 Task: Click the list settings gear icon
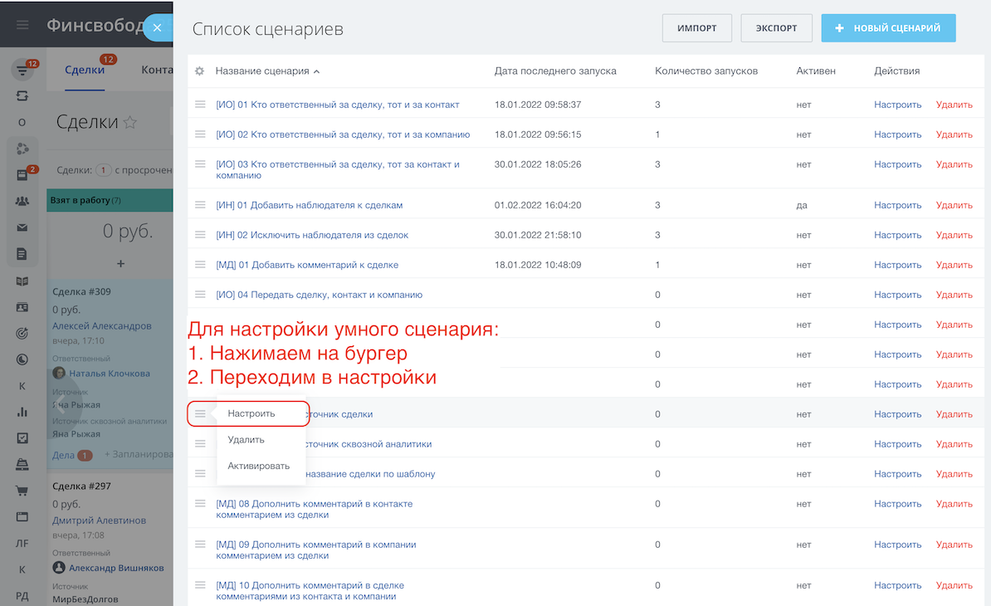[x=199, y=71]
